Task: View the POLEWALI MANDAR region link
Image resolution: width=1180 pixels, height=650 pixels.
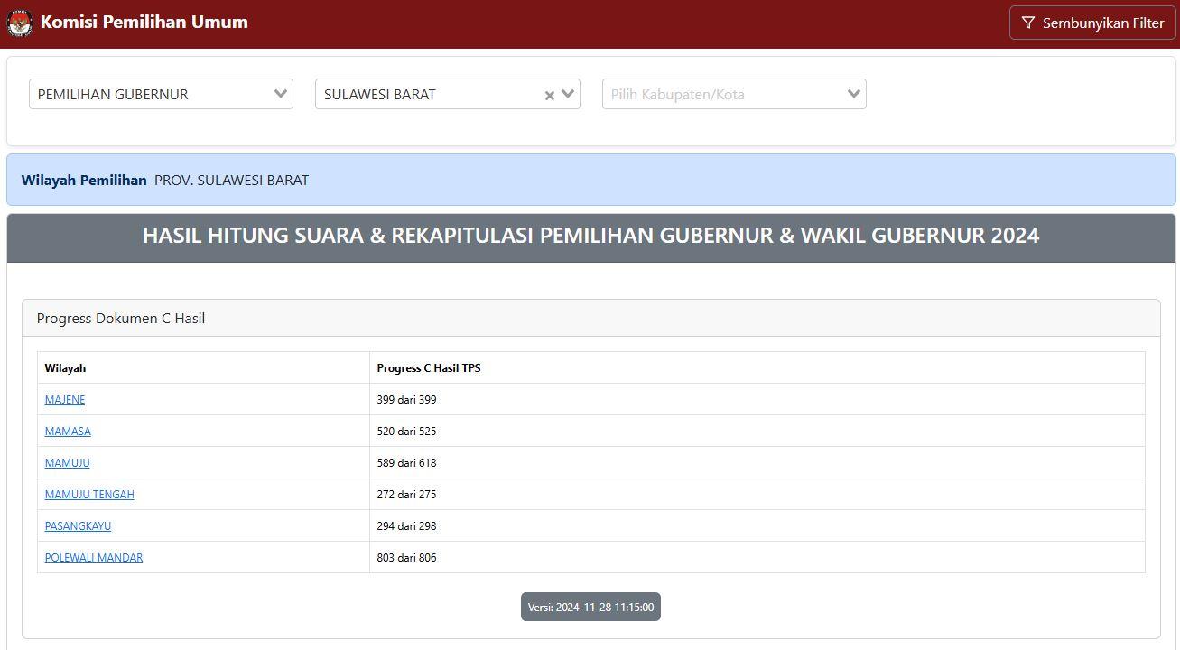Action: tap(94, 557)
